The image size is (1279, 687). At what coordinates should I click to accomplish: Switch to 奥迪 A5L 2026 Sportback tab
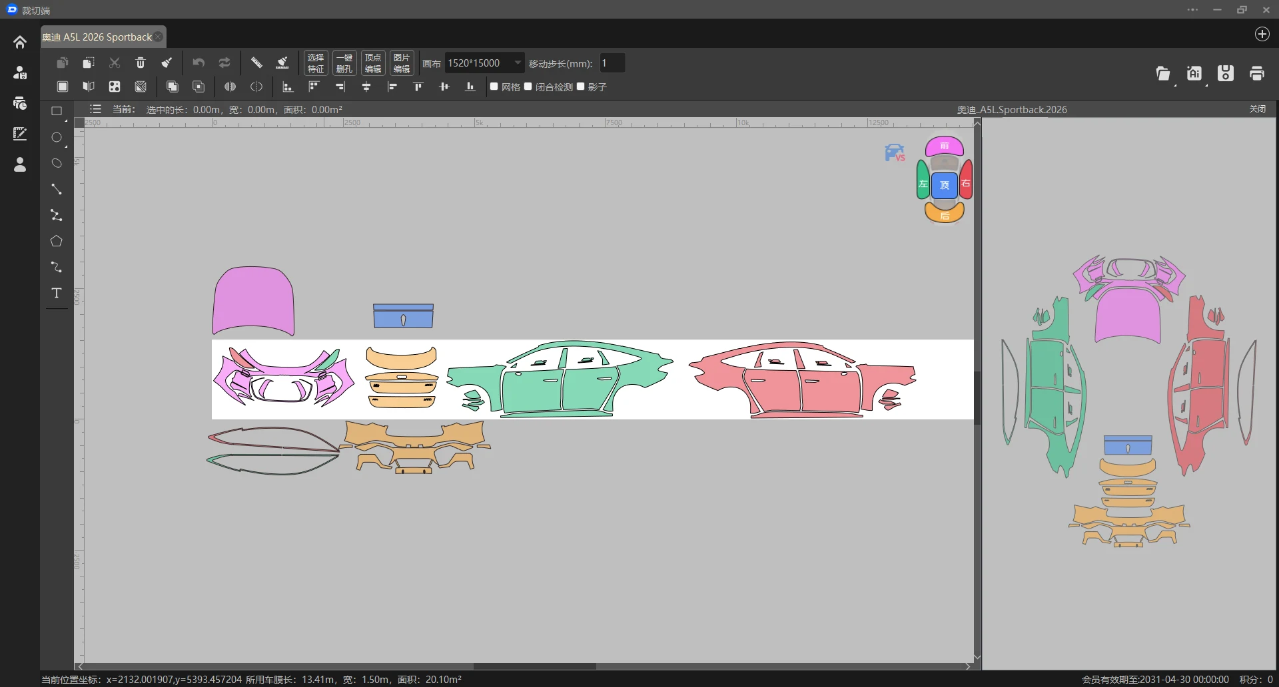[97, 37]
